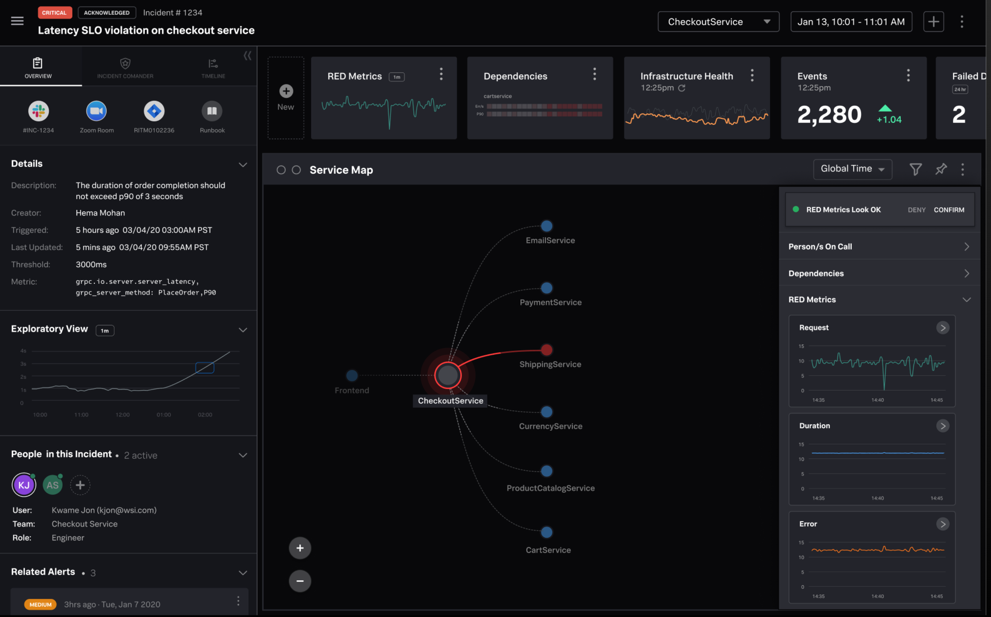Collapse People in this Incident section

point(243,455)
